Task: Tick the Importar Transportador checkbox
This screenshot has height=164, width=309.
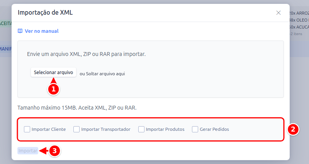Action: click(x=76, y=129)
